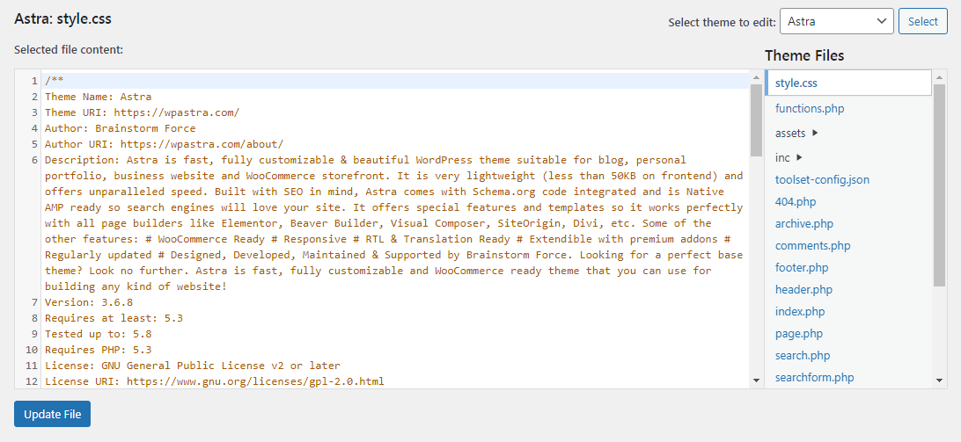The height and width of the screenshot is (442, 961).
Task: Place cursor on 'Theme URI: https://wpastra.com/' line
Action: [x=143, y=112]
